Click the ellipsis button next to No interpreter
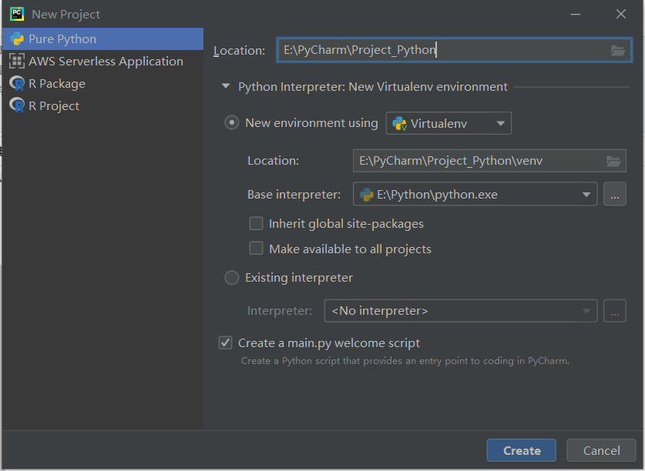The image size is (645, 471). tap(614, 311)
